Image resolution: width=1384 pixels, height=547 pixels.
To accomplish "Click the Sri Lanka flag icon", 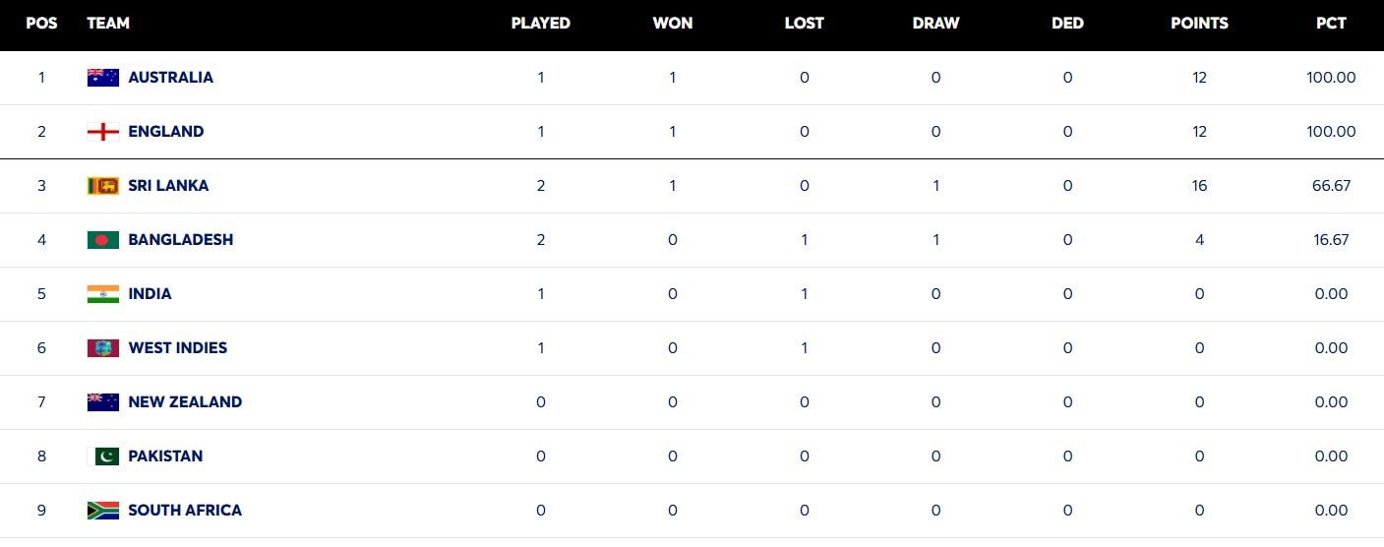I will (x=103, y=186).
